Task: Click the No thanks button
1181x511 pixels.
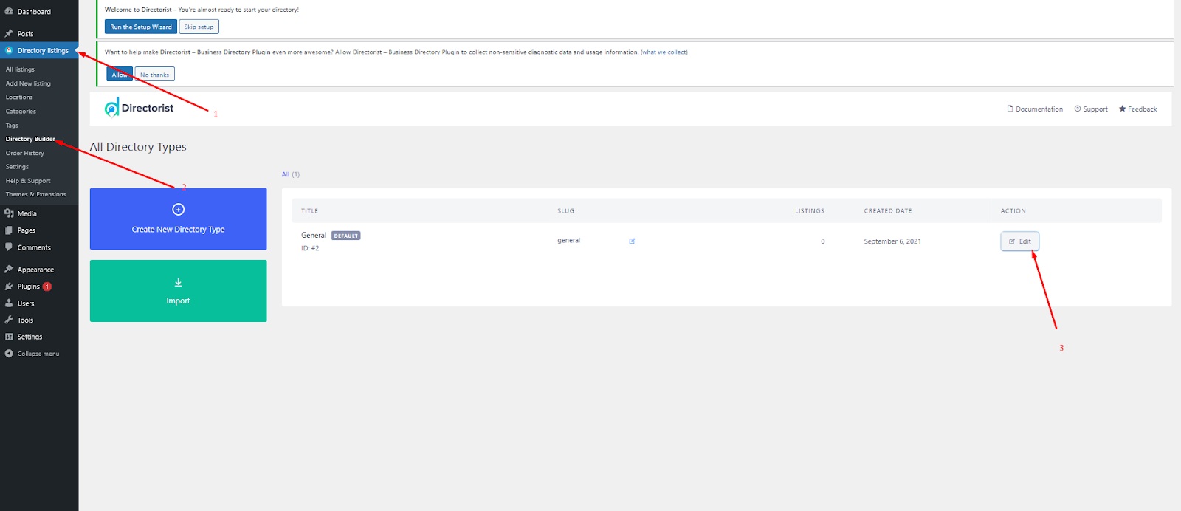Action: point(154,75)
